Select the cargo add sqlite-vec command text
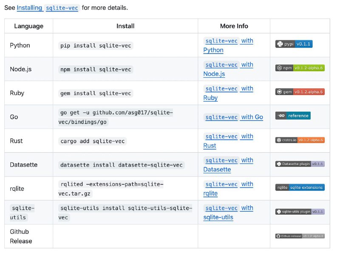 92,141
